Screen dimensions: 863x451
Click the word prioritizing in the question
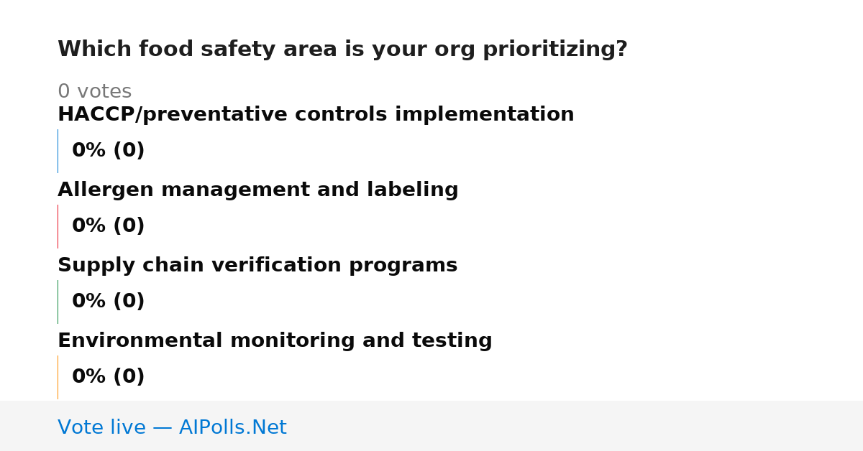click(x=554, y=50)
